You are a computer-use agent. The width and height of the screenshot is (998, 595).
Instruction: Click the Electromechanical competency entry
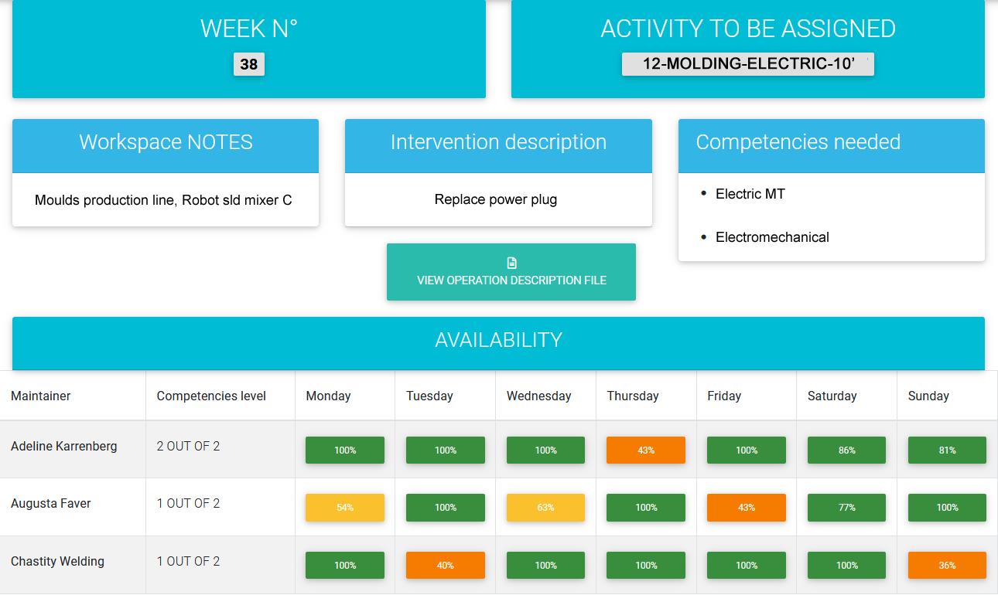772,237
